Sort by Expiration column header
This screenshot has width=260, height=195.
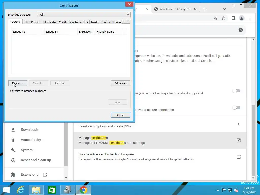pyautogui.click(x=86, y=32)
